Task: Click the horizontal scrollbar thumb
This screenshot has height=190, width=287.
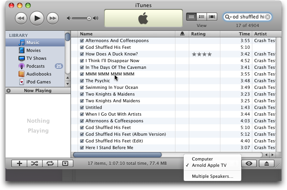Action: pyautogui.click(x=117, y=155)
